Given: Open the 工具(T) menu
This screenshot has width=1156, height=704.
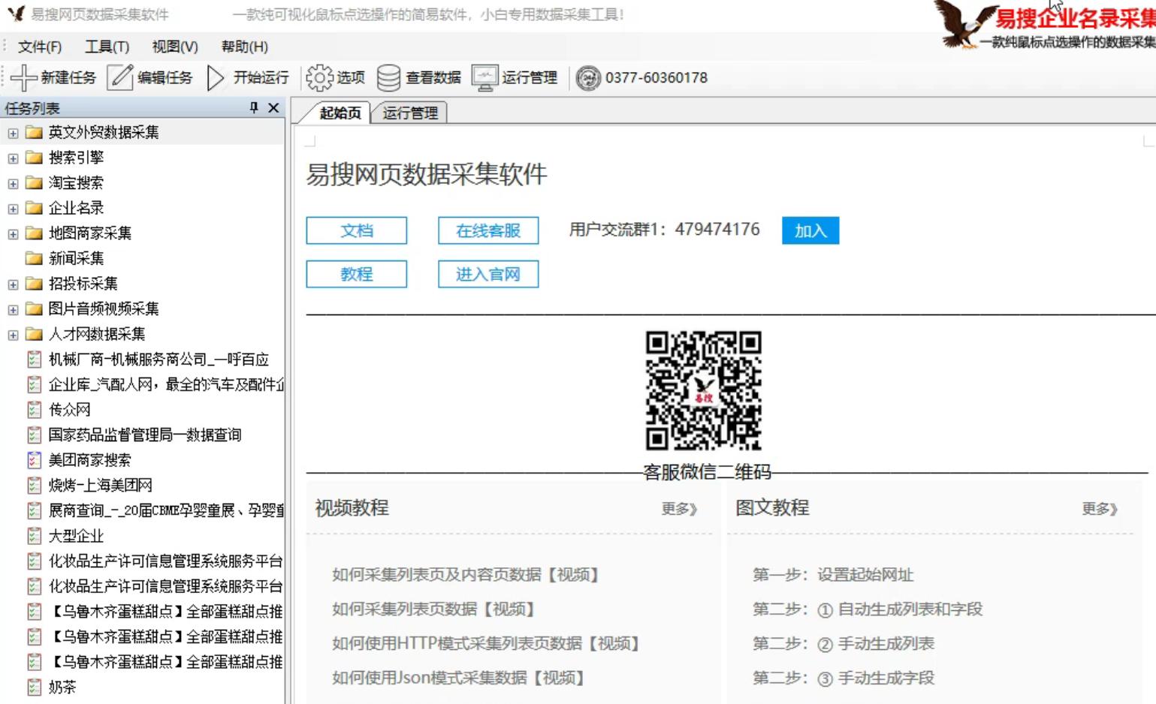Looking at the screenshot, I should click(x=107, y=47).
